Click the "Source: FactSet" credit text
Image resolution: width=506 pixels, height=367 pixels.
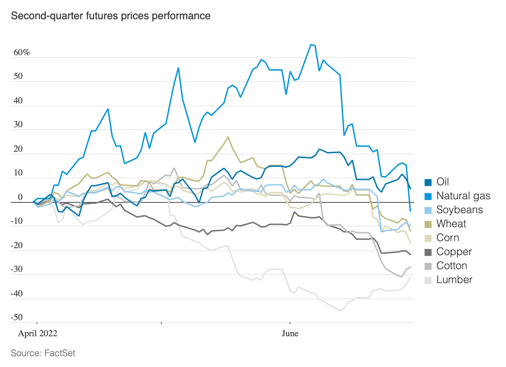(x=43, y=353)
